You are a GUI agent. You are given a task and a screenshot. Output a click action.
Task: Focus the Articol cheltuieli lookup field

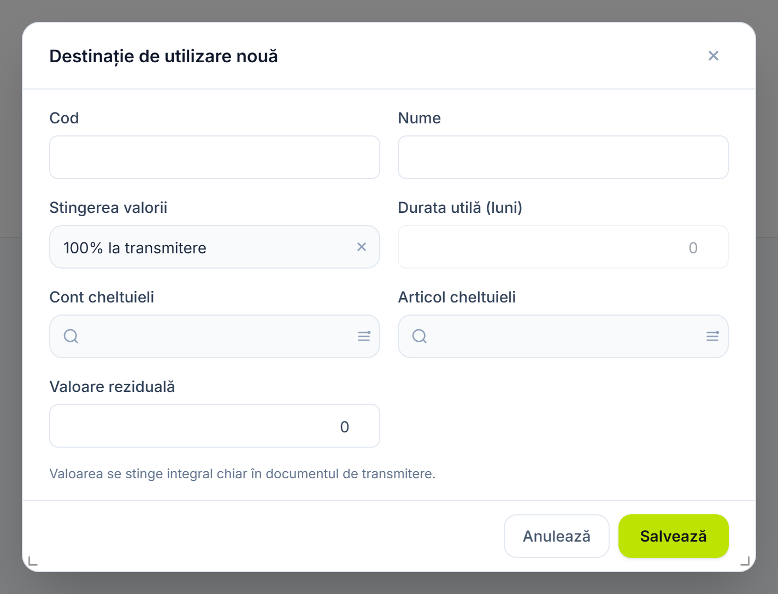563,336
